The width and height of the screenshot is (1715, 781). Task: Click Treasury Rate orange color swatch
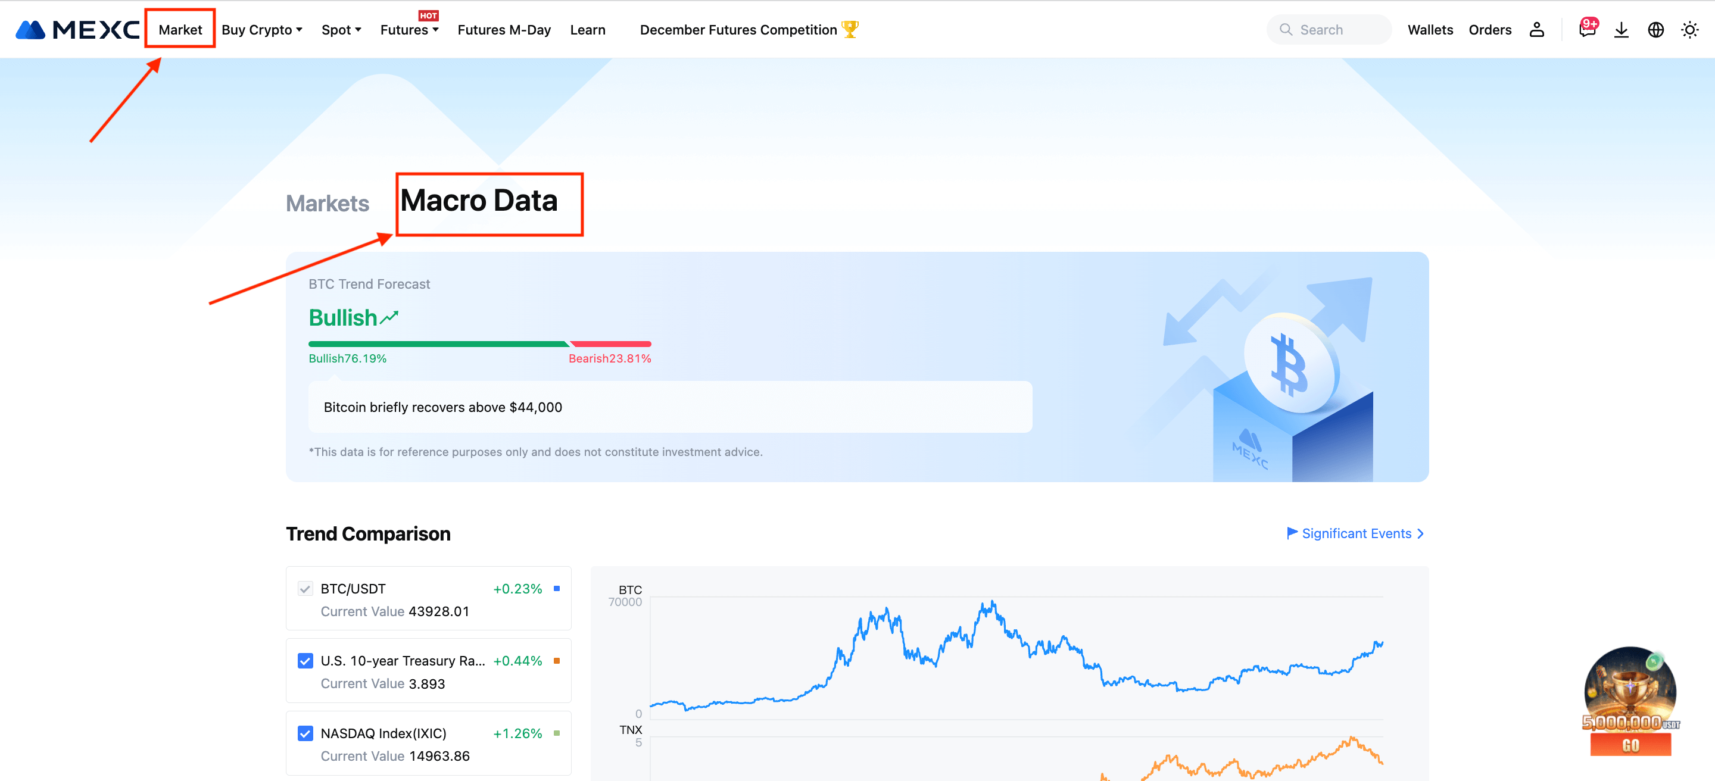pyautogui.click(x=557, y=661)
